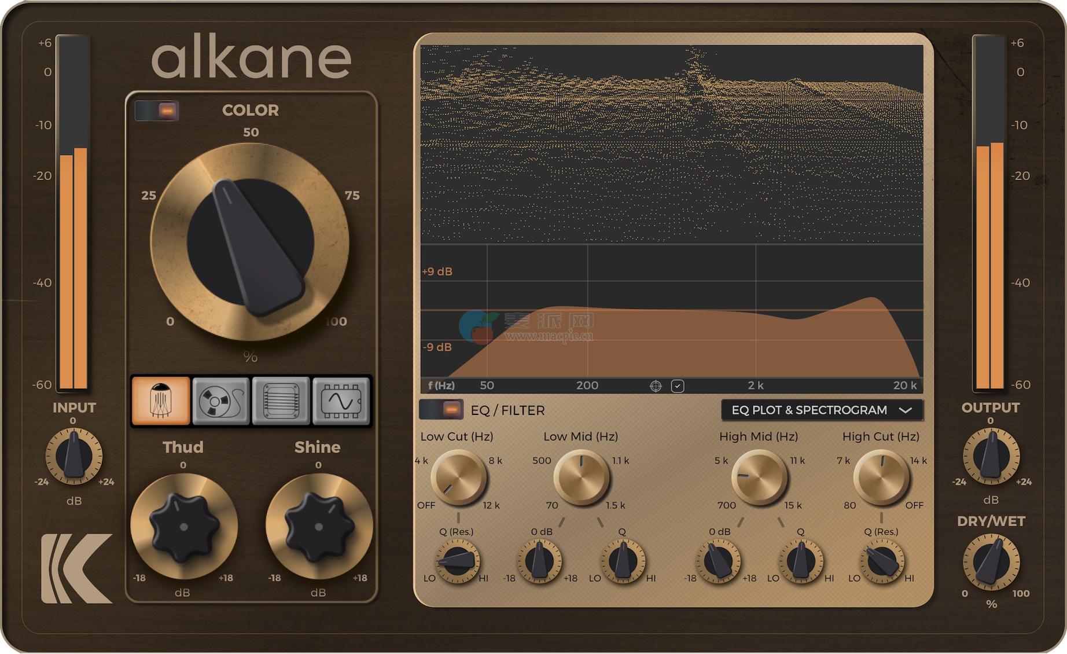Image resolution: width=1067 pixels, height=654 pixels.
Task: Toggle the checkmark box below EQ plot
Action: tap(678, 386)
